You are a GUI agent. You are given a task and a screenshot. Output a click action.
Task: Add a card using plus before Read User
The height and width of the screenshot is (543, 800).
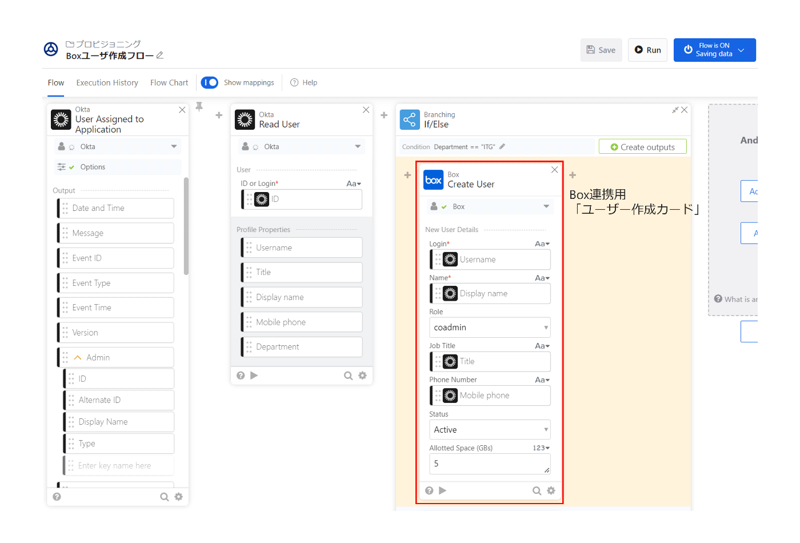[x=219, y=115]
